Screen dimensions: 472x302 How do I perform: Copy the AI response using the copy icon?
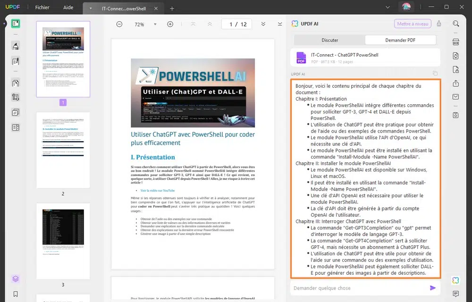[435, 74]
